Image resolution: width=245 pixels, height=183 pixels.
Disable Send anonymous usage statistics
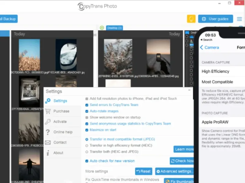point(87,124)
